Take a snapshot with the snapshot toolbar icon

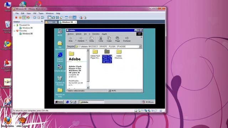coord(35,17)
